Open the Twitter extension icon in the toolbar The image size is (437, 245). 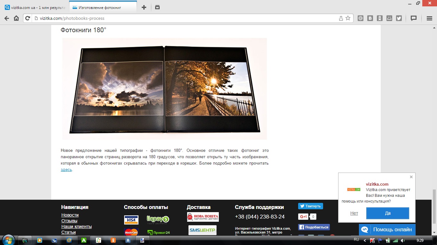pos(399,18)
